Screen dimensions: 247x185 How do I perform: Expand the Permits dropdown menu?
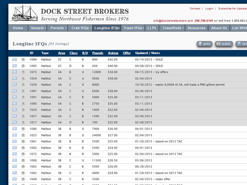point(57,28)
